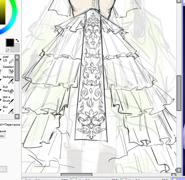Image resolution: width=185 pixels, height=180 pixels.
Task: Click the canvas horizontal scrollbar thumb
Action: pos(76,175)
